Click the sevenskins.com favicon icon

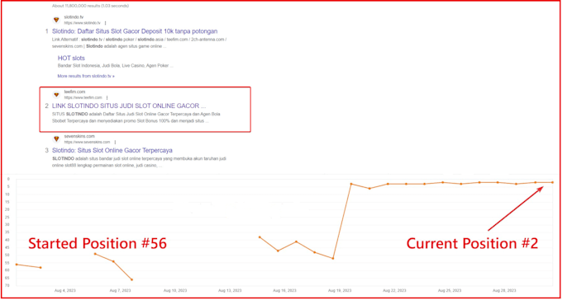pyautogui.click(x=56, y=139)
